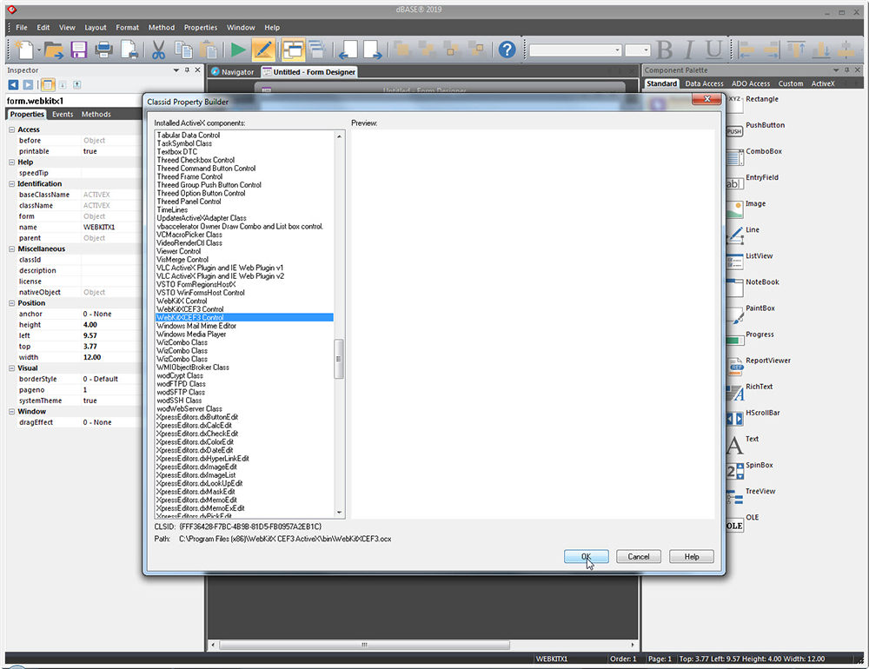Collapse the Position property group

(11, 303)
